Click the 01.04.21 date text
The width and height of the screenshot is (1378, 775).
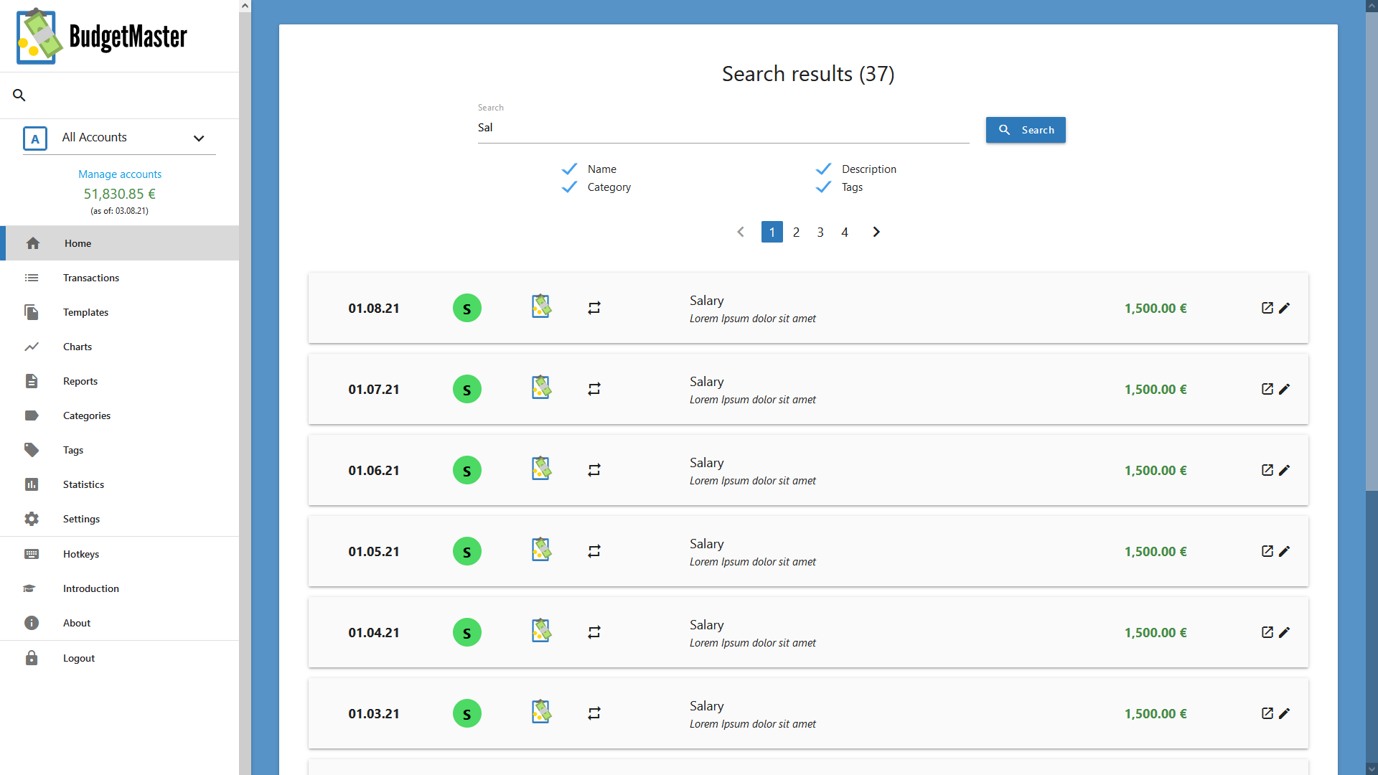pyautogui.click(x=374, y=633)
